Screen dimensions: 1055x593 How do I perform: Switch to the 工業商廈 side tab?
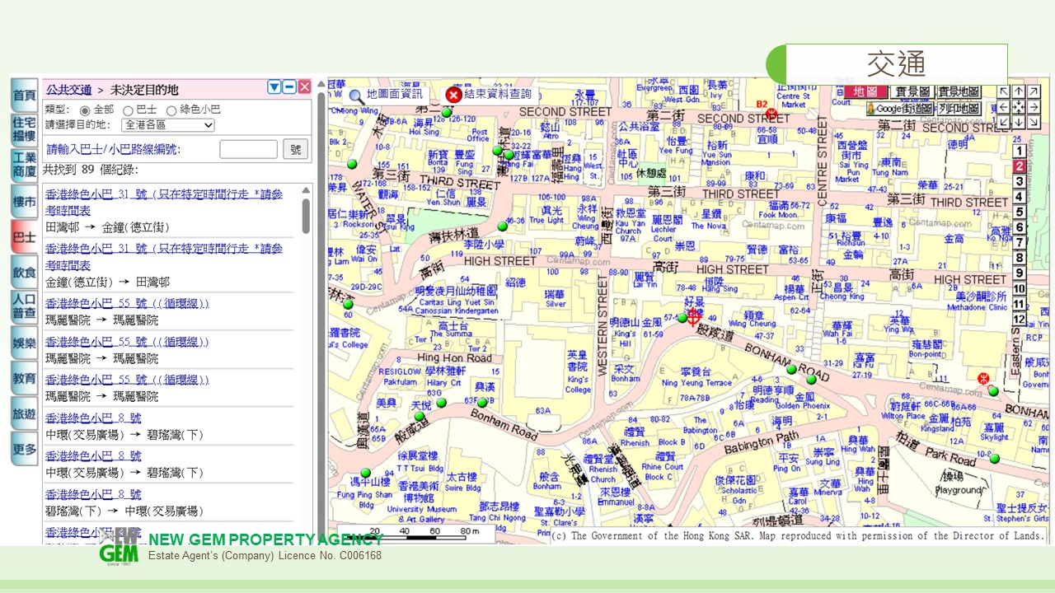pyautogui.click(x=24, y=166)
